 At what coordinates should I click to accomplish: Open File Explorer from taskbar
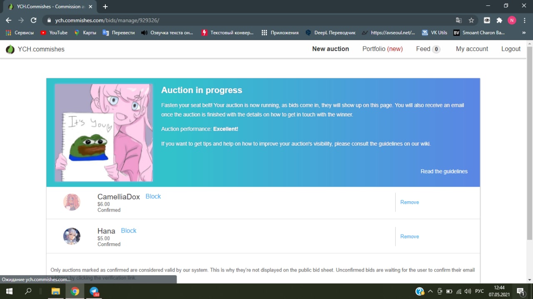pyautogui.click(x=55, y=291)
